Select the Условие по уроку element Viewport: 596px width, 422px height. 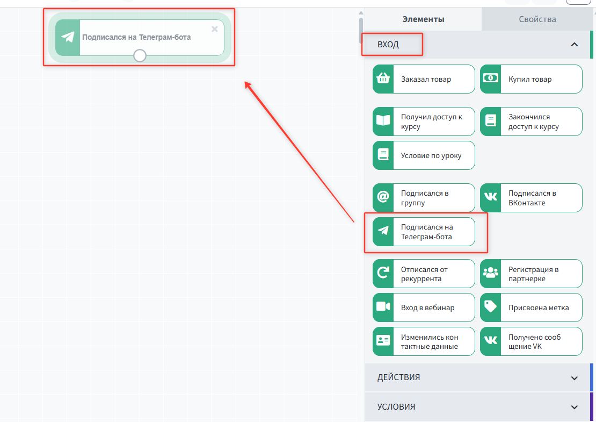click(x=424, y=155)
